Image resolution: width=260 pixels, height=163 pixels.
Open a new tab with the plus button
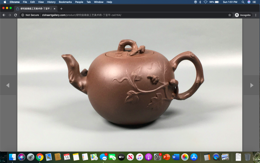coord(61,9)
